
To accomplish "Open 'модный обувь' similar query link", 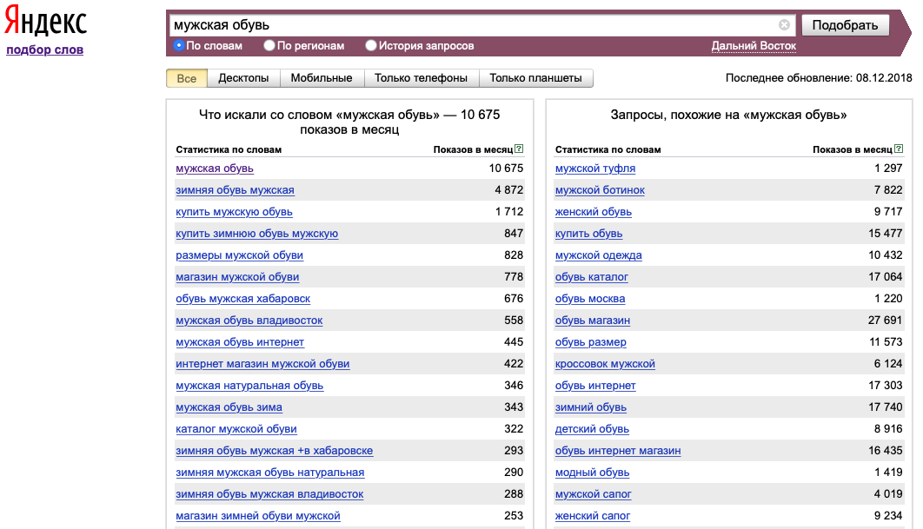I will pos(592,473).
